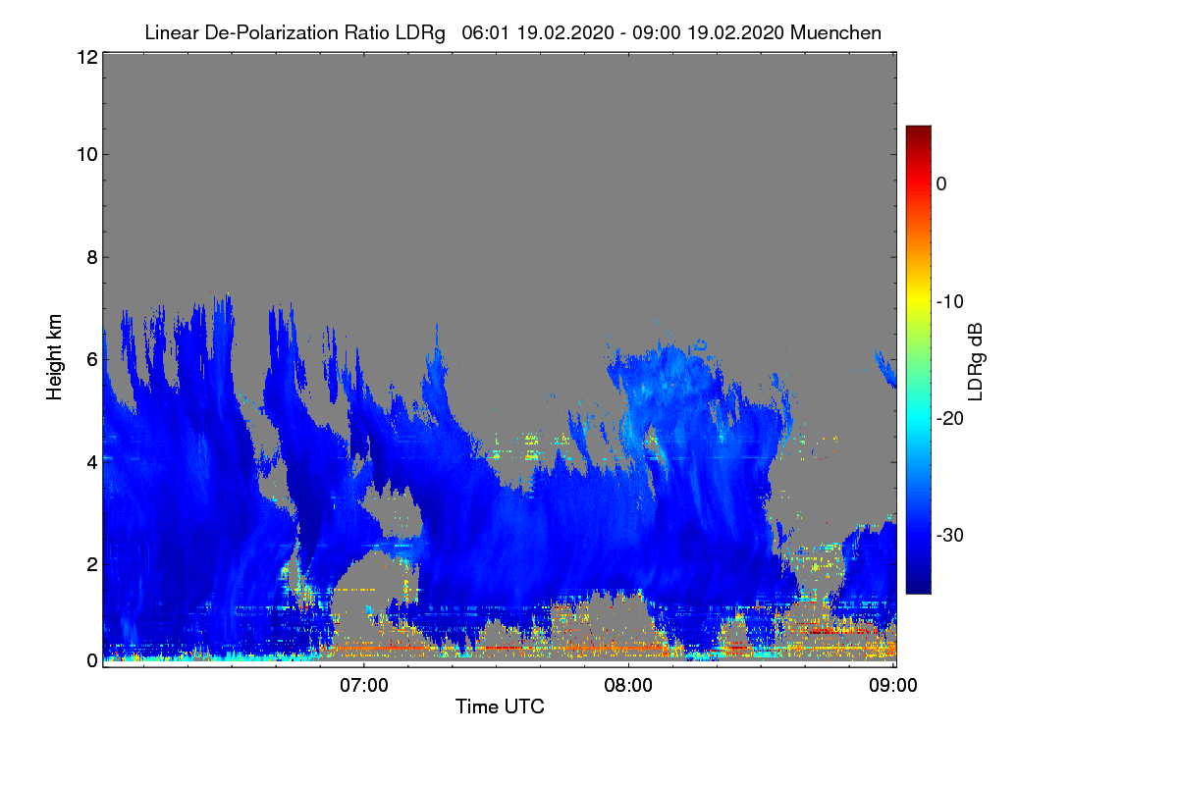Click the '07:00' time tick label
This screenshot has width=1178, height=785.
(364, 684)
